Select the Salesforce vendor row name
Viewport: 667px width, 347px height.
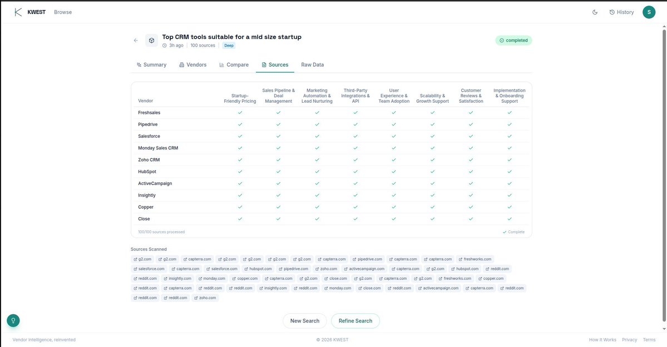[x=149, y=137]
